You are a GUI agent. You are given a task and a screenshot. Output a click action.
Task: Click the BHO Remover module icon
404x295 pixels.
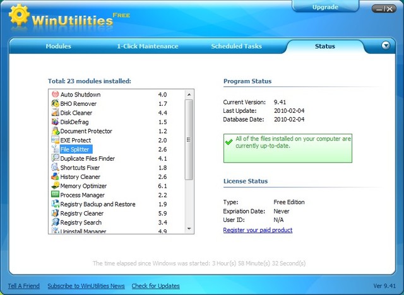click(55, 103)
